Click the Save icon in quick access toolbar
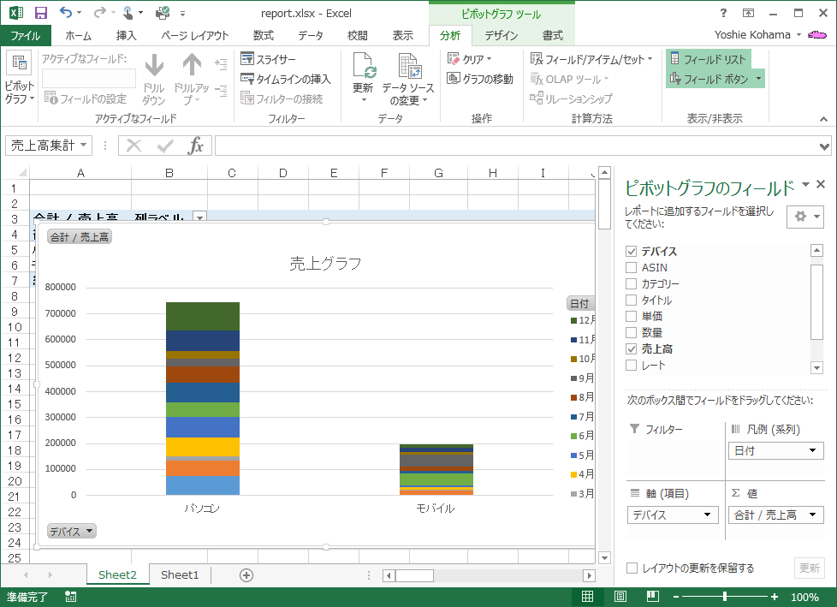The width and height of the screenshot is (837, 607). [x=40, y=13]
